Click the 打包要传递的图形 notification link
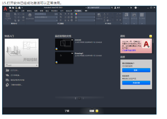This screenshot has width=167, height=119. coord(129,50)
